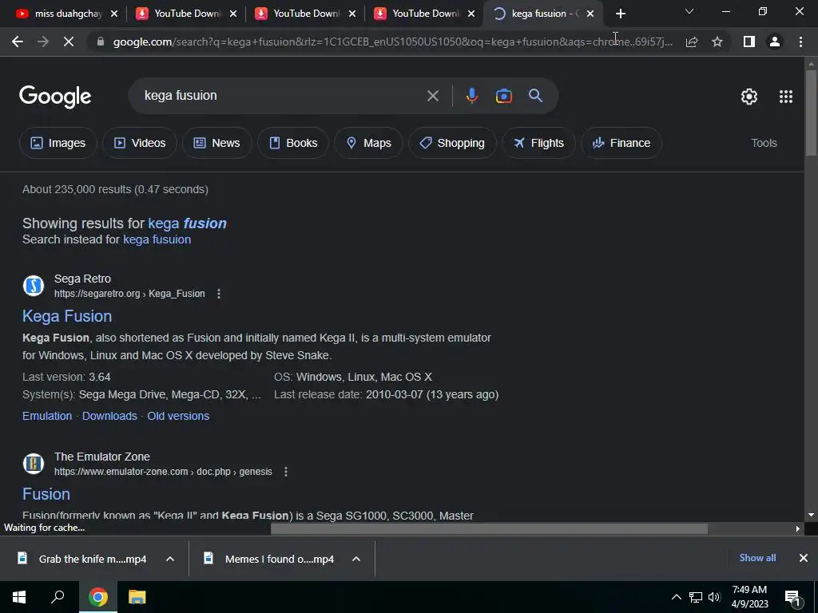This screenshot has height=613, width=818.
Task: Open corrected search kega fusion
Action: click(x=187, y=223)
